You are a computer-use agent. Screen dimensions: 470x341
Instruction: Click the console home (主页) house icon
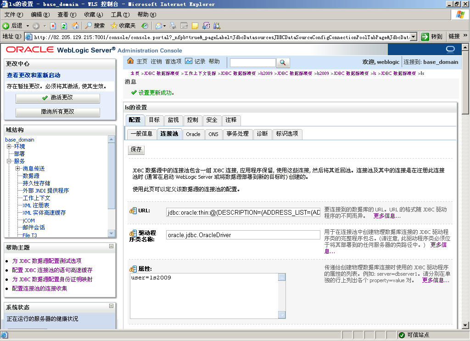(130, 61)
